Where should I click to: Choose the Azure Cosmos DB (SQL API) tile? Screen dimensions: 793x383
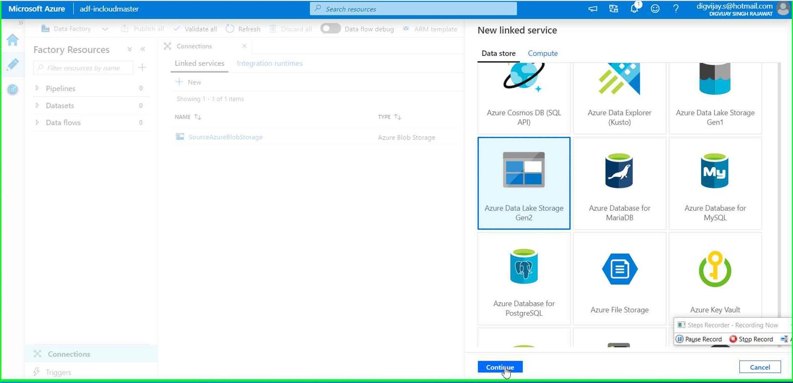pyautogui.click(x=524, y=98)
